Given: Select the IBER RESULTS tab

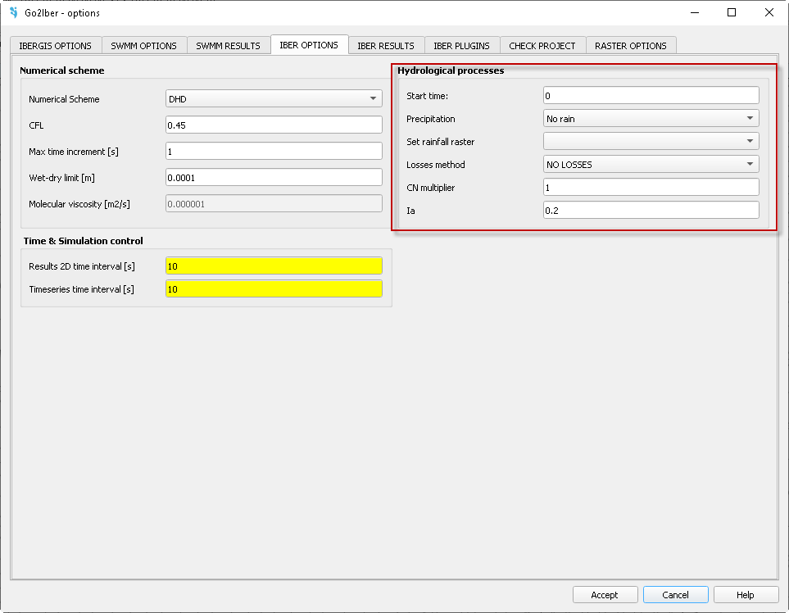Looking at the screenshot, I should [385, 46].
